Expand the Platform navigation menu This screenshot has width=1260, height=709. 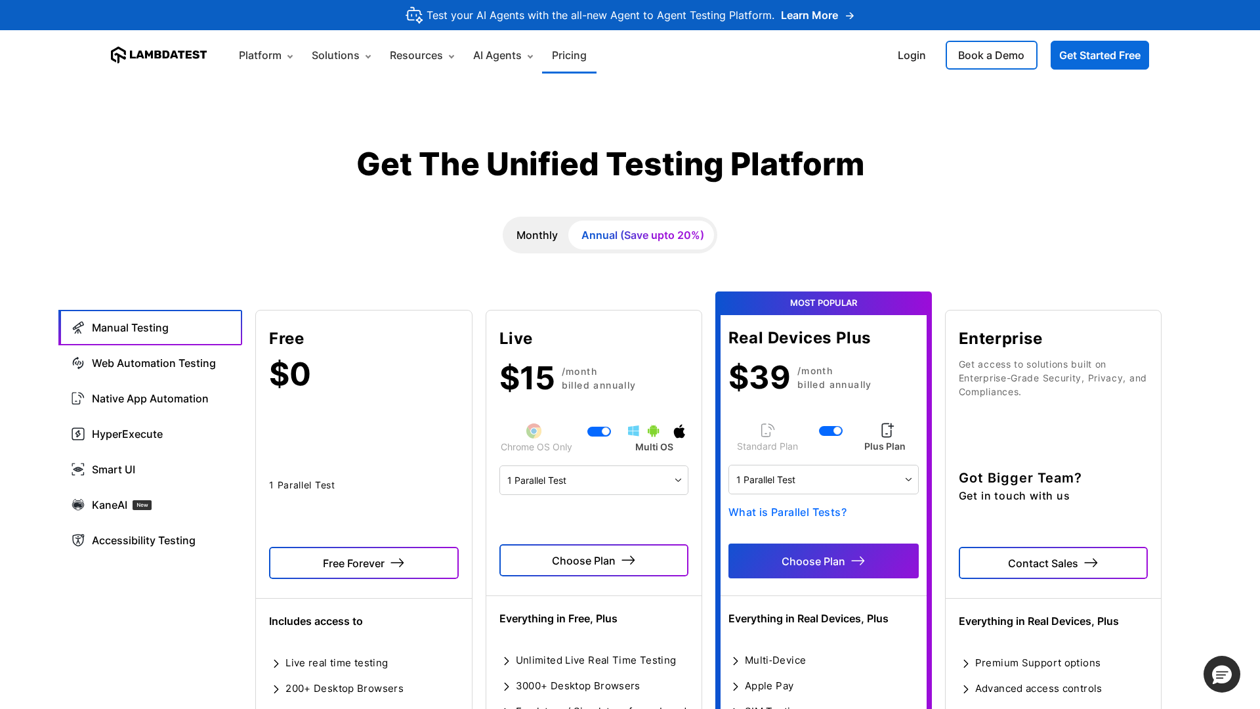pyautogui.click(x=266, y=55)
